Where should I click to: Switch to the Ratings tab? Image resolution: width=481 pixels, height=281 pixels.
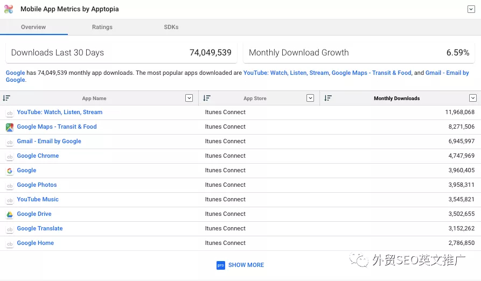click(102, 27)
